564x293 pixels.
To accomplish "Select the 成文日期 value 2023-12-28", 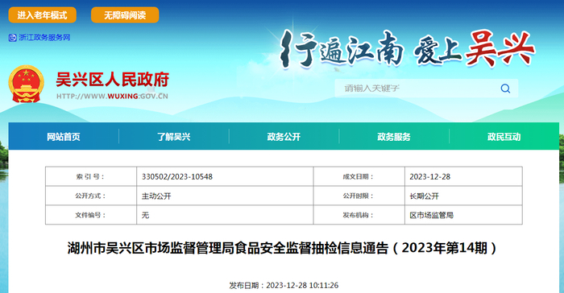I will click(x=429, y=176).
